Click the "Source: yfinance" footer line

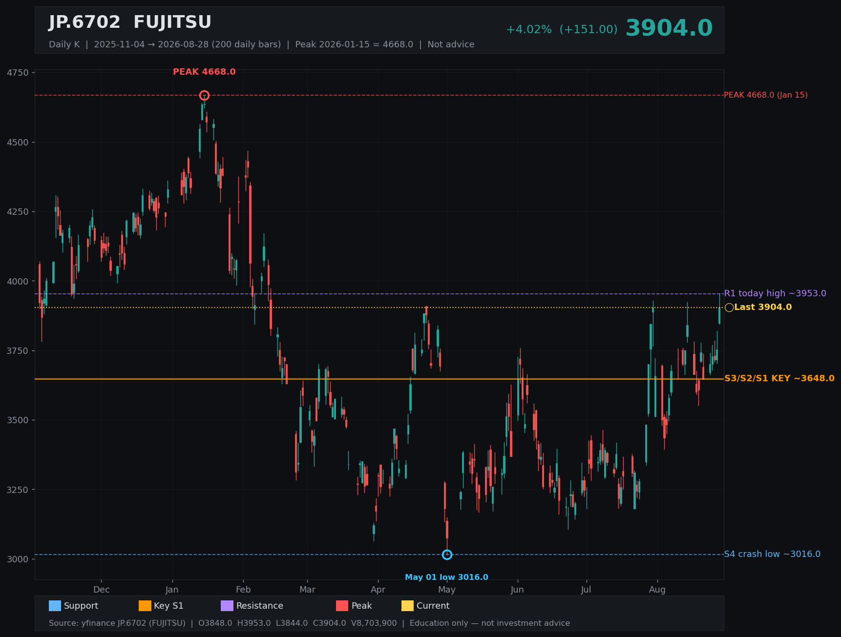(x=309, y=623)
